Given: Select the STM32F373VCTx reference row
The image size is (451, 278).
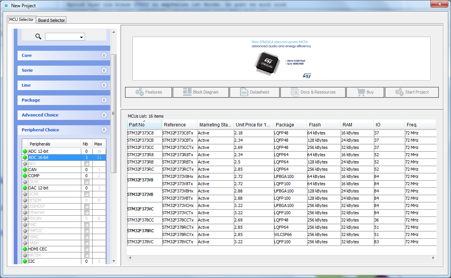Looking at the screenshot, I should 179,213.
